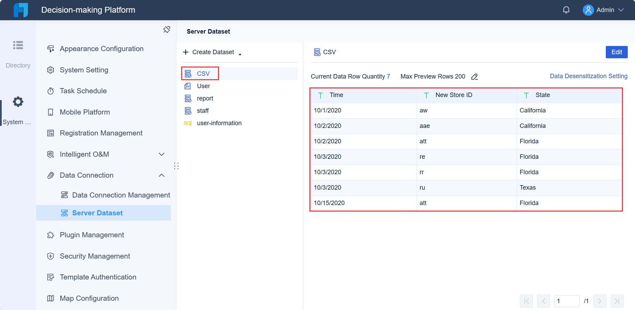Open the Admin account dropdown arrow

(621, 10)
